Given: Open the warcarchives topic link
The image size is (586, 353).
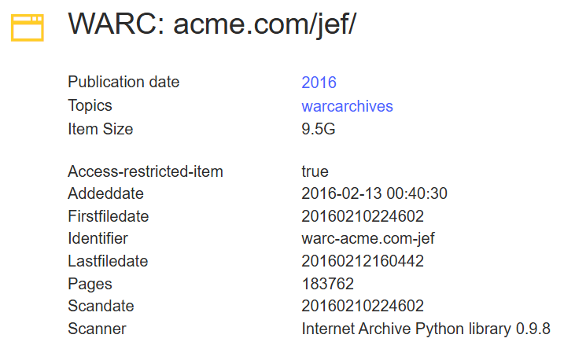Looking at the screenshot, I should coord(347,106).
